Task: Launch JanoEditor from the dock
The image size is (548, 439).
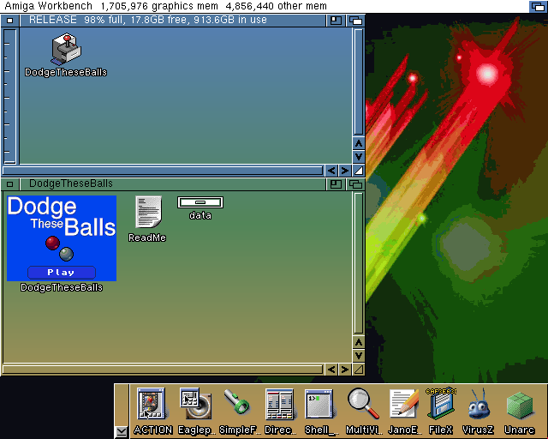Action: point(404,404)
